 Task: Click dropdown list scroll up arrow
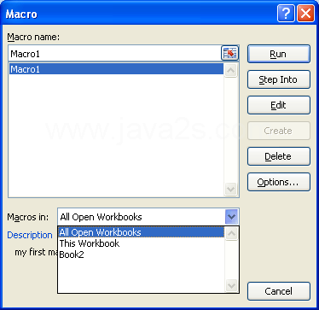click(x=231, y=234)
